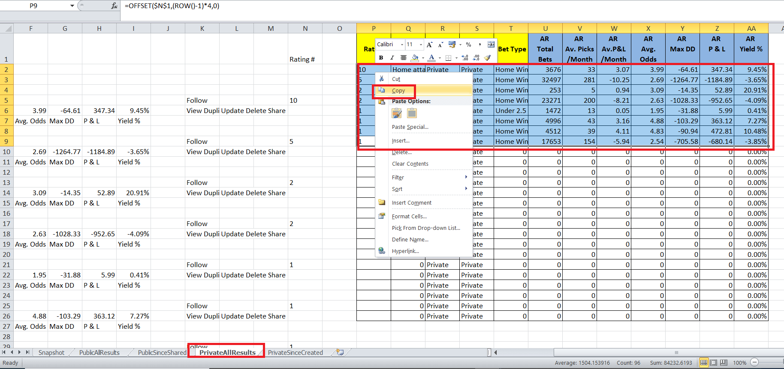Click Decrease Decimal icon
This screenshot has height=369, width=784.
476,57
